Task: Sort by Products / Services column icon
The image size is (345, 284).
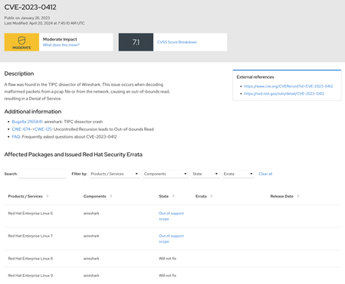Action: [48, 196]
